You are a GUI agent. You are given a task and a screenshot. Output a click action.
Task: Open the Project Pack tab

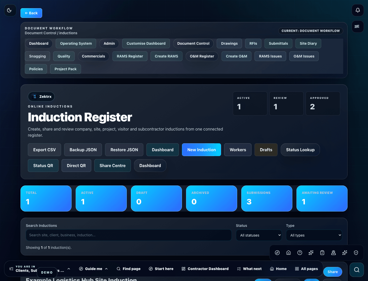pyautogui.click(x=65, y=69)
